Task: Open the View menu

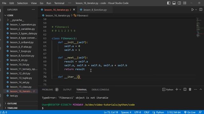Action: (x=34, y=3)
